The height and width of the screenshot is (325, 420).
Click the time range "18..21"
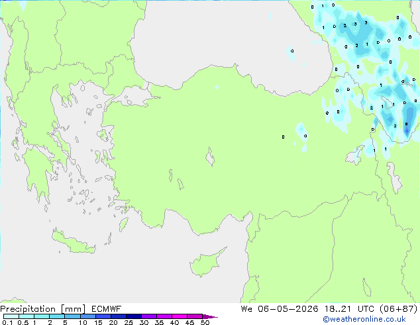click(337, 309)
